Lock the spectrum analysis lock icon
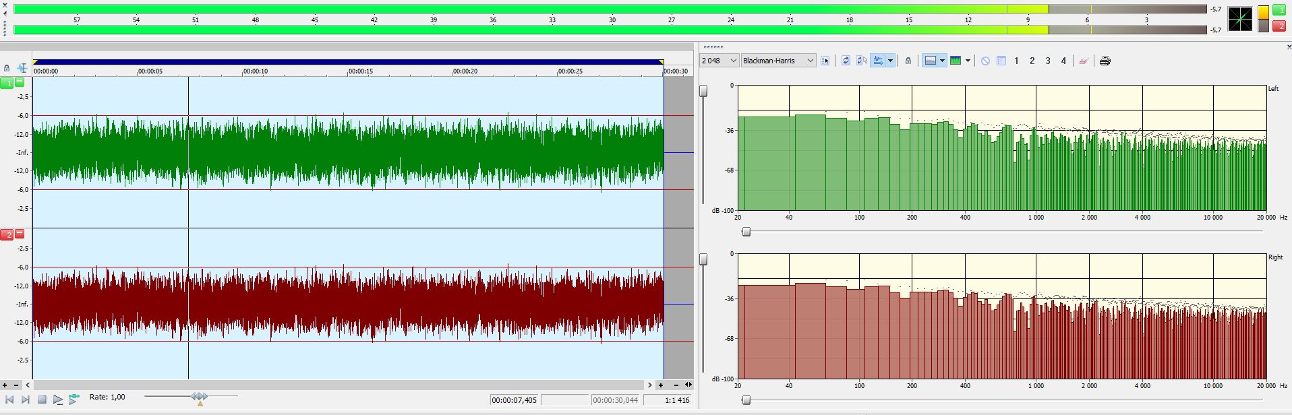The image size is (1292, 415). 908,61
